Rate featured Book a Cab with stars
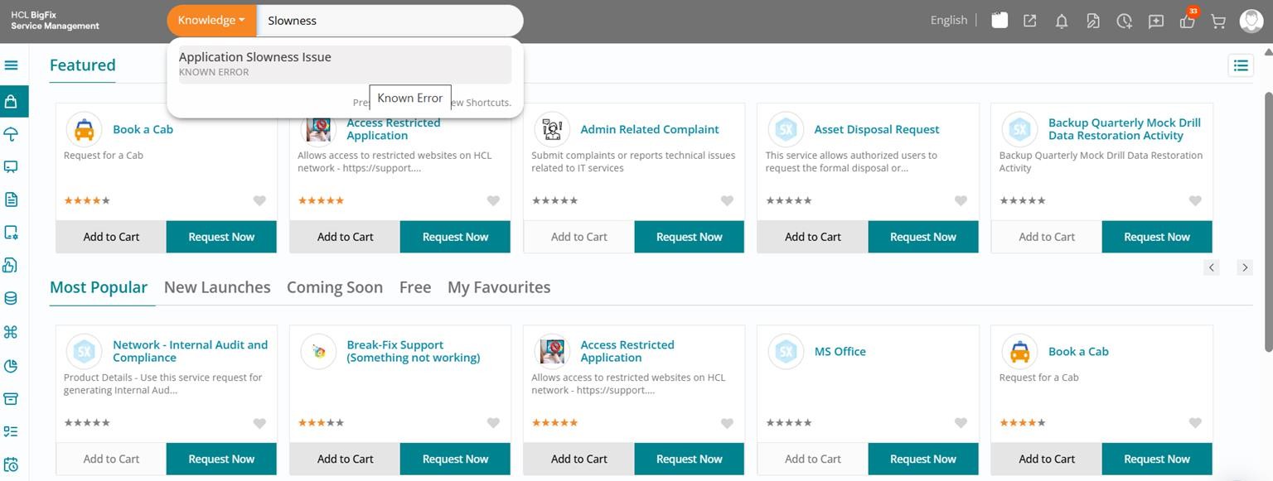This screenshot has width=1273, height=481. 87,200
